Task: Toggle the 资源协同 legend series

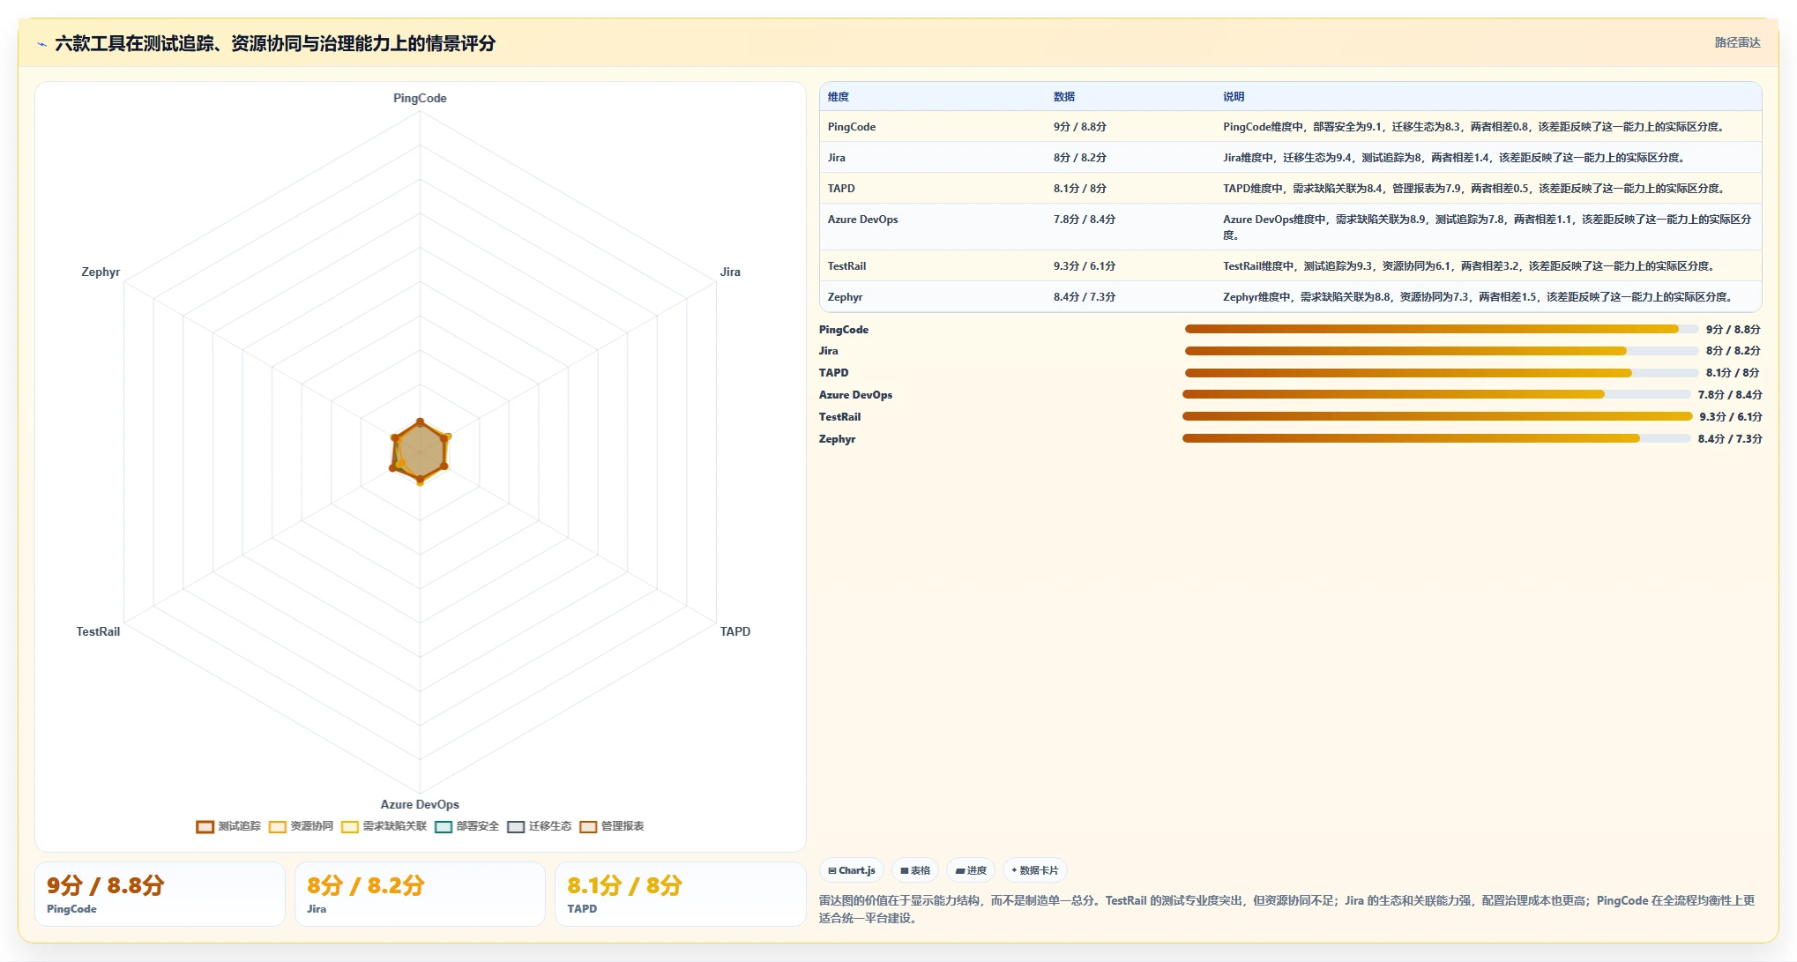Action: tap(301, 826)
